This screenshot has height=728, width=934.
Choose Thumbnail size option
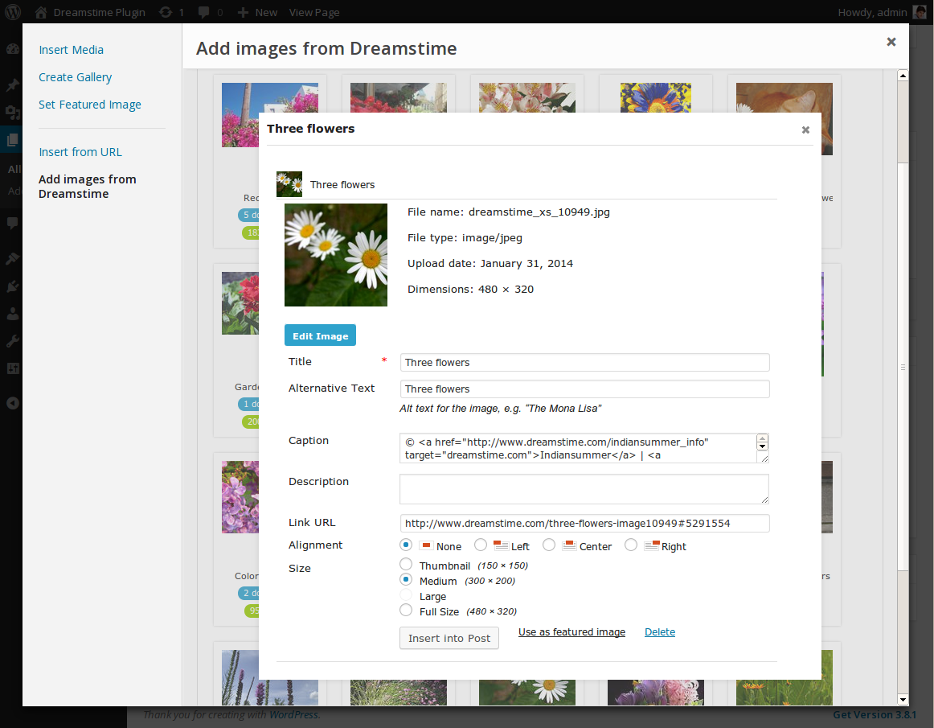(406, 565)
